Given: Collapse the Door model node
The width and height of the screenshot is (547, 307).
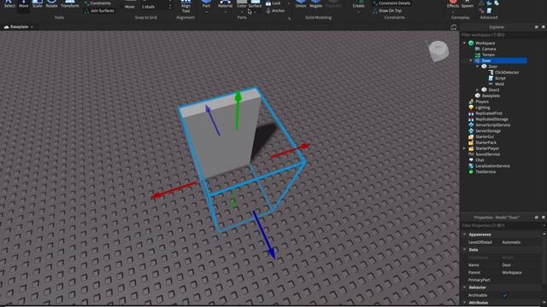Looking at the screenshot, I should (471, 61).
